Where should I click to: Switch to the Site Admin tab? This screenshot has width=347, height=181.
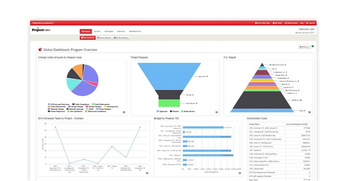[x=121, y=31]
